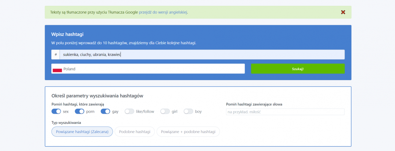This screenshot has height=151, width=395.
Task: Toggle off the 'gay' filter switch
Action: point(105,112)
